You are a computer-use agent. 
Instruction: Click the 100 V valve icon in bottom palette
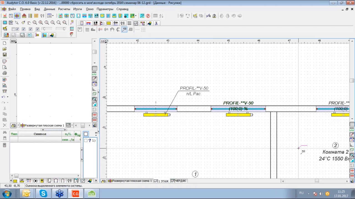tap(29, 181)
